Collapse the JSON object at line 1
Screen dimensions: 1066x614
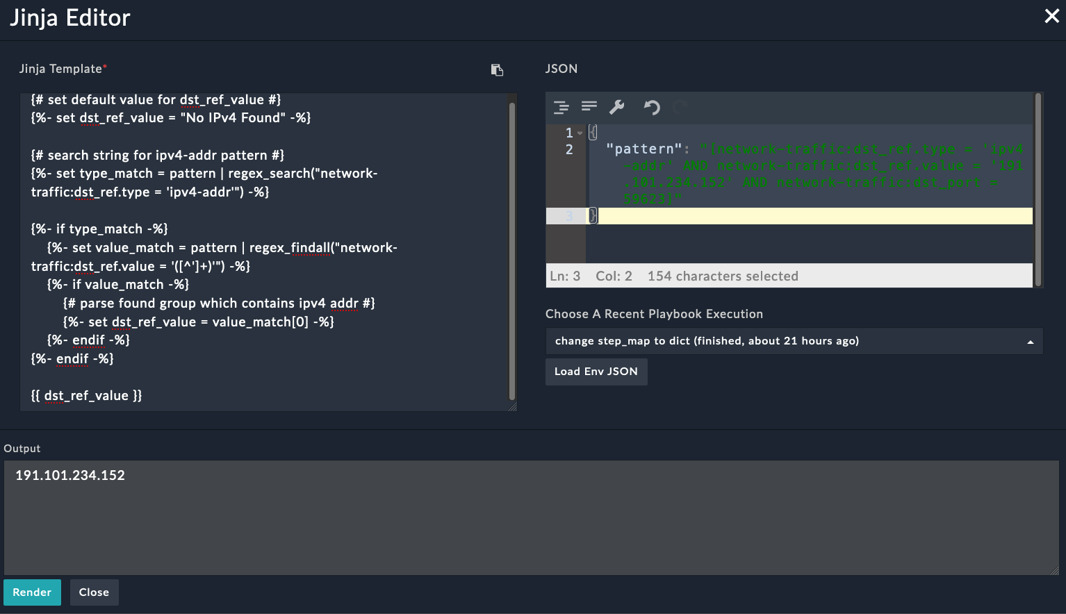tap(580, 133)
